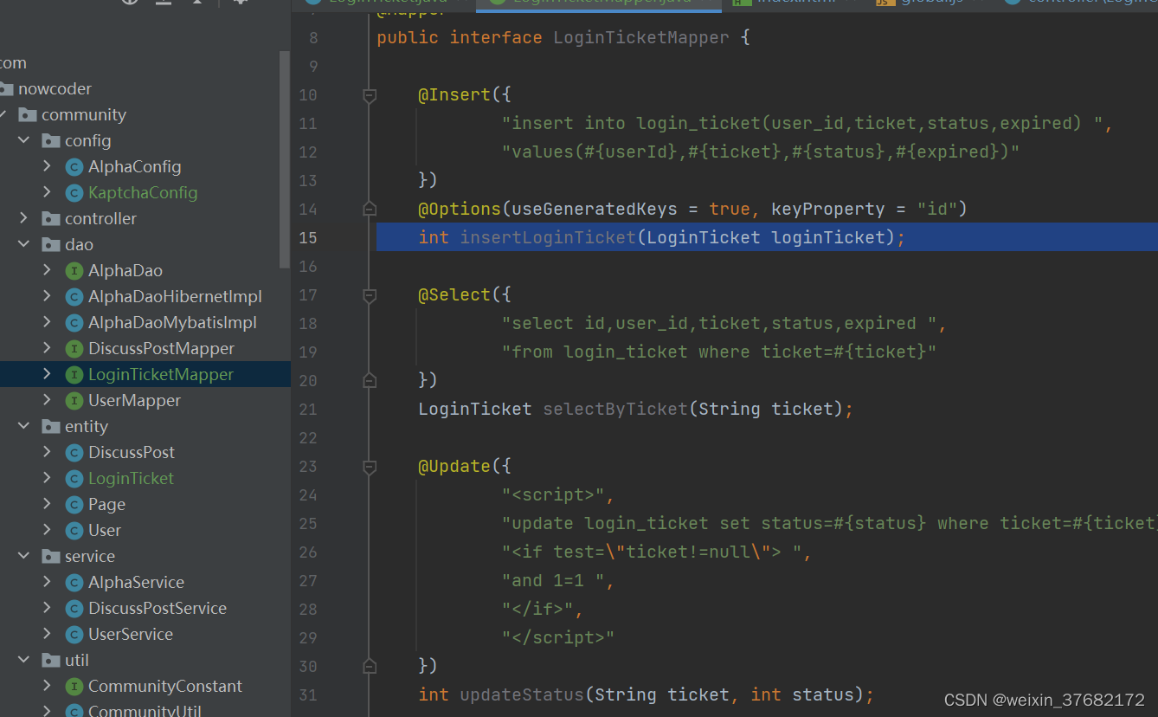Click the LoginTicket class icon
Viewport: 1158px width, 717px height.
pos(74,478)
